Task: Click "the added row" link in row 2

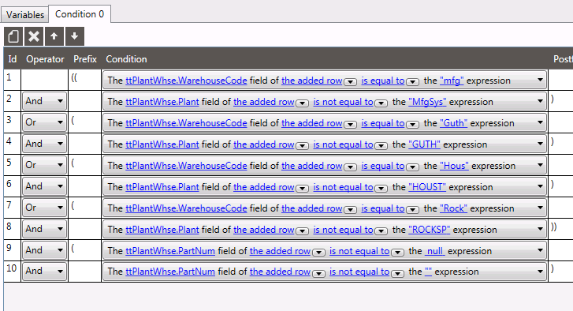Action: tap(264, 102)
